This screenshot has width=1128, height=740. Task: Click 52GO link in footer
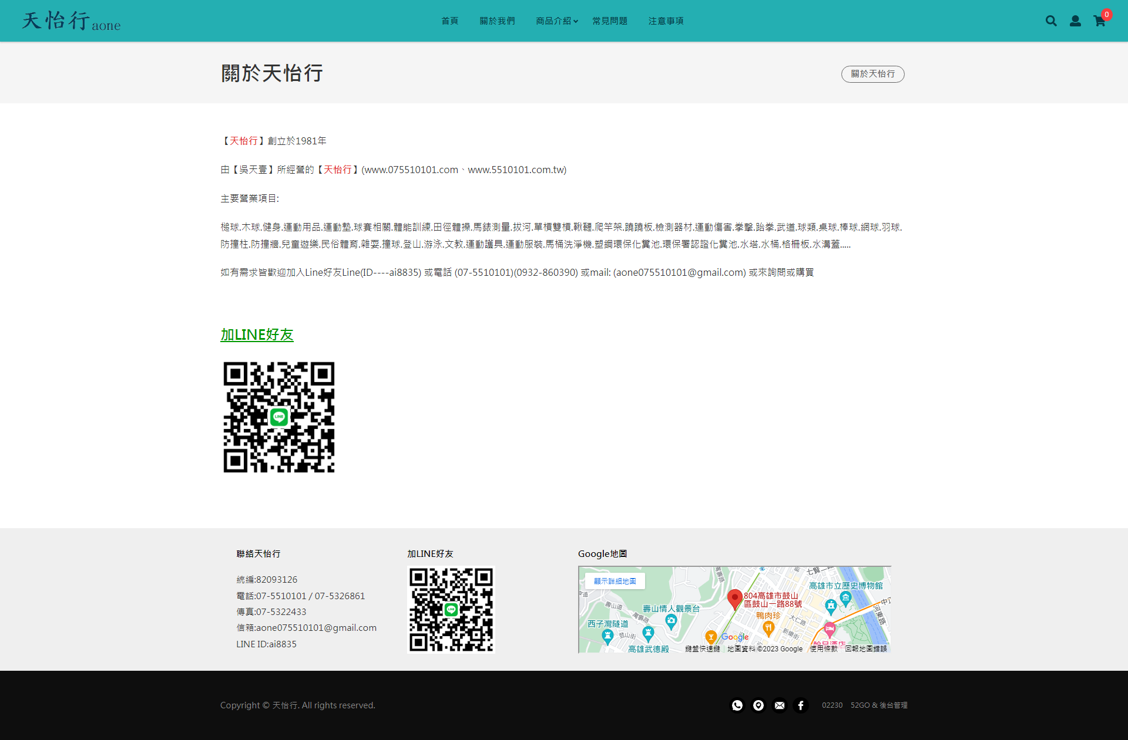point(860,705)
